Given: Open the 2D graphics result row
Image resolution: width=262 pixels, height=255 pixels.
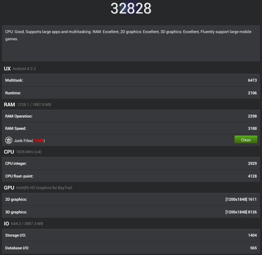Looking at the screenshot, I should [131, 199].
